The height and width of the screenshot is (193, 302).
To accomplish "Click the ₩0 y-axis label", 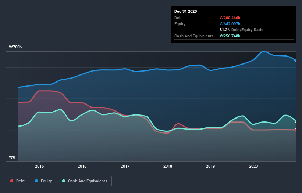I will point(12,157).
